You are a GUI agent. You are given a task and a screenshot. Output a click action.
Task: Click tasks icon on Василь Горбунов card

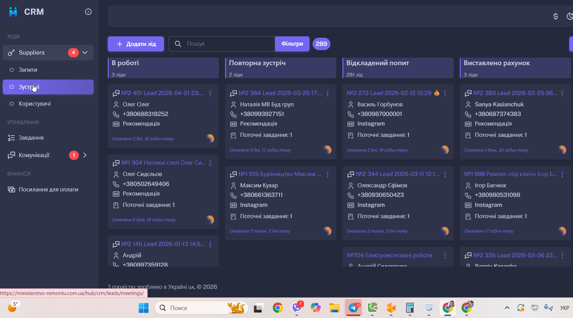351,136
